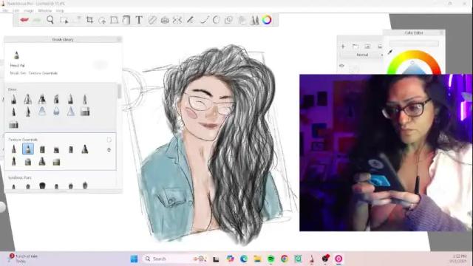Toggle the Perspective guides tool
The height and width of the screenshot is (266, 473).
(x=165, y=20)
